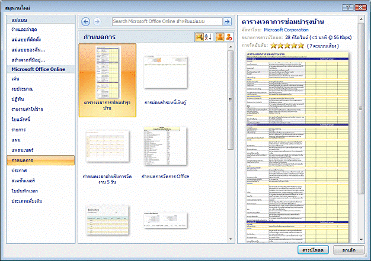This screenshot has width=371, height=261.
Task: Click the preview title ตารางเวลาการซ่อมบำรุงบ้าน
Action: click(283, 22)
